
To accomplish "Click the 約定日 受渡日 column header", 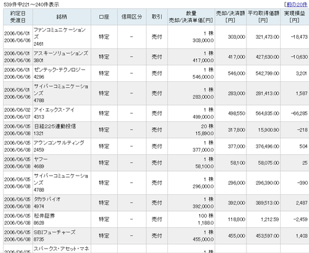I will pos(18,17).
